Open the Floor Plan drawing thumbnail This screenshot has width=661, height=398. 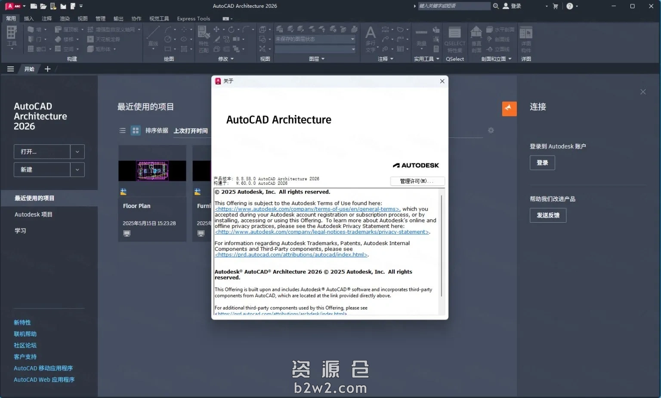pyautogui.click(x=152, y=171)
